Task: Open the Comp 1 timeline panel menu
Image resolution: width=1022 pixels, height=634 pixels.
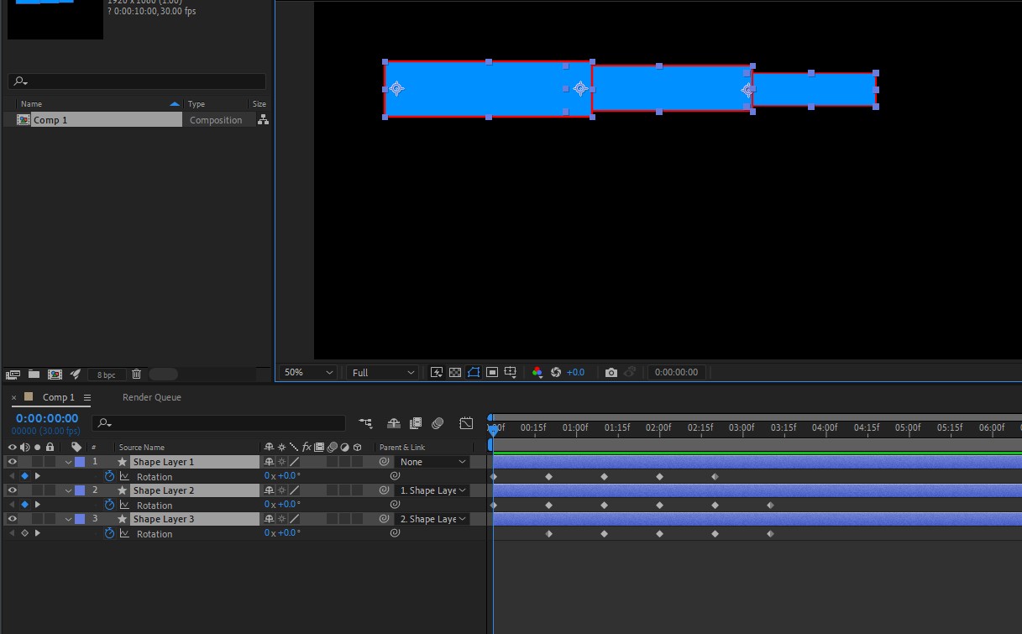Action: tap(87, 397)
